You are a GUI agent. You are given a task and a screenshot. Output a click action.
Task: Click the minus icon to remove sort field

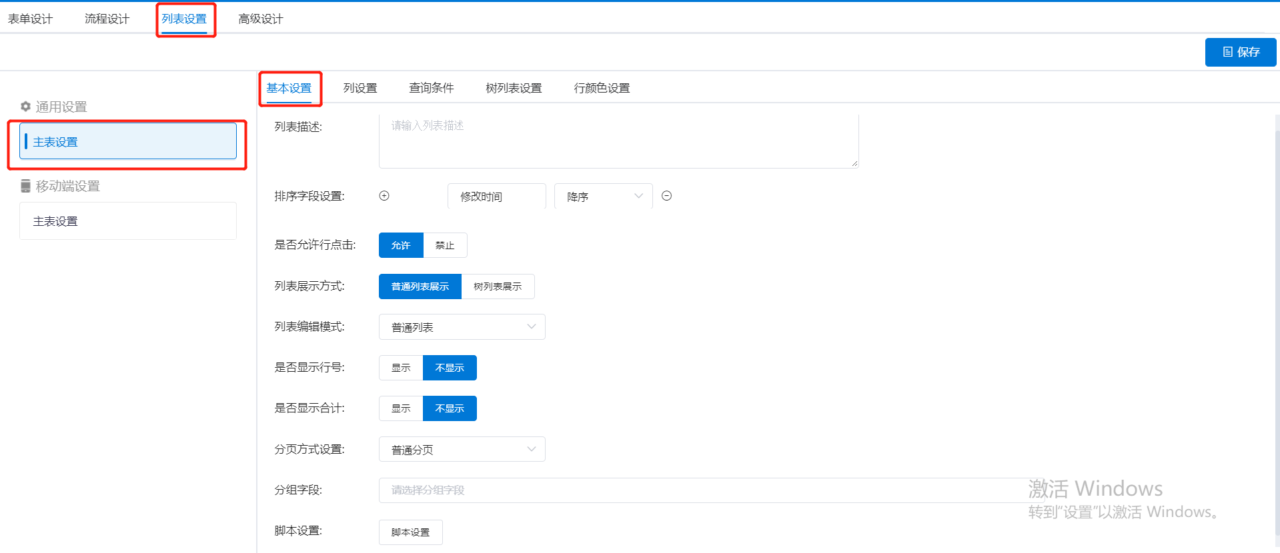coord(666,196)
